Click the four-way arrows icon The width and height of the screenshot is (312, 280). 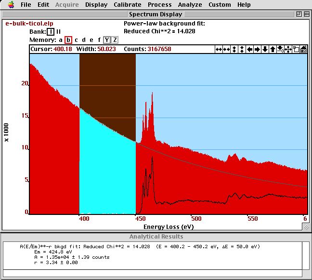click(x=288, y=49)
